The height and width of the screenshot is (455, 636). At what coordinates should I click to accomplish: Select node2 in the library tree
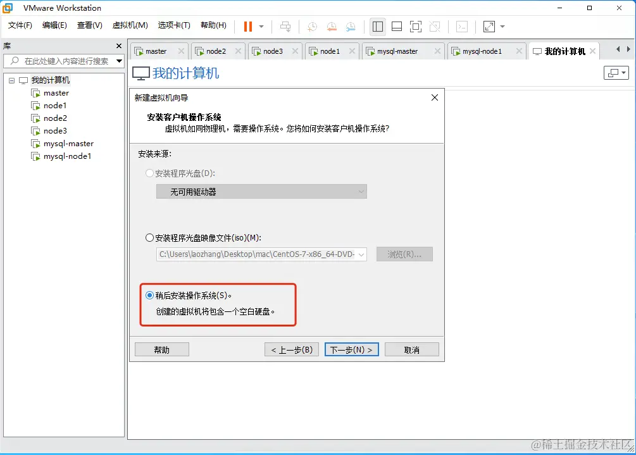click(x=55, y=118)
